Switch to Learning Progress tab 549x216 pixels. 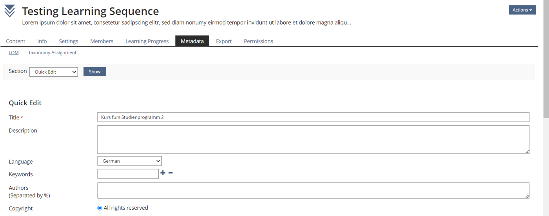pos(147,41)
